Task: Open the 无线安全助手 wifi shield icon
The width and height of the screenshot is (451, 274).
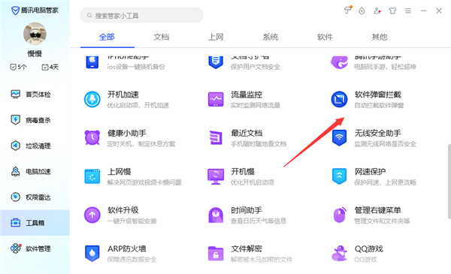Action: pos(340,137)
